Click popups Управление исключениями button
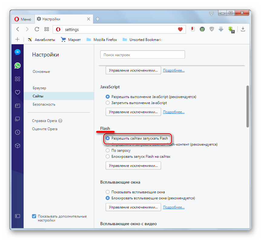Viewport: 261px width, 240px height. (x=133, y=207)
